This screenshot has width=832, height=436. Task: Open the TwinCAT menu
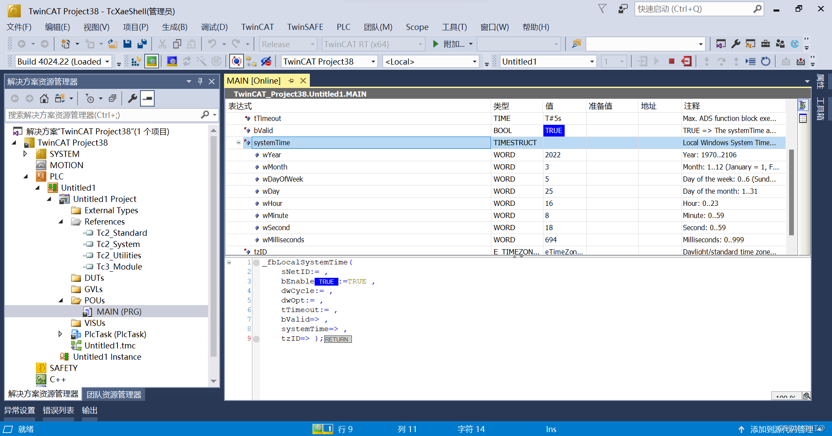pos(257,27)
